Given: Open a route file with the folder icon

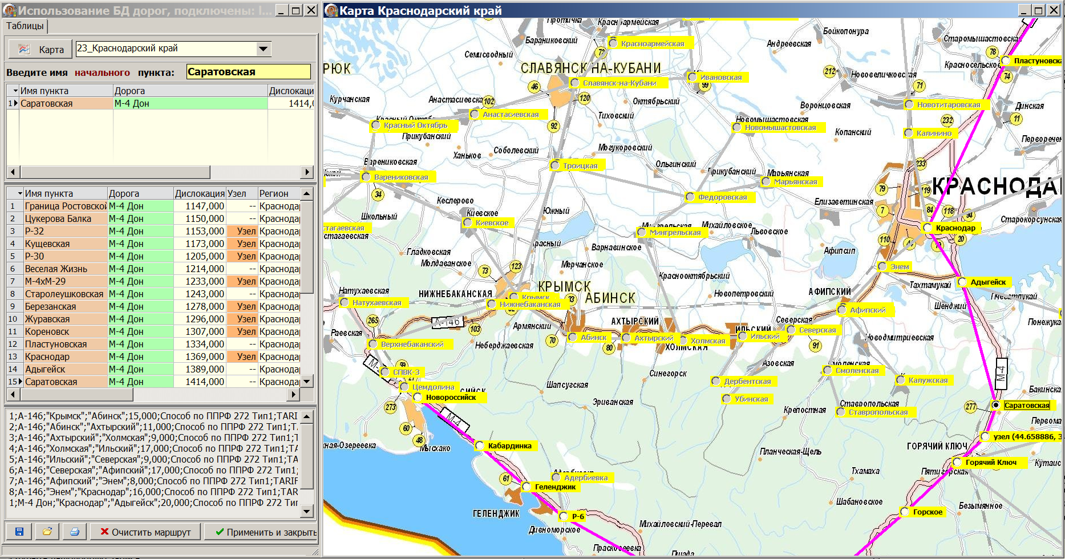Looking at the screenshot, I should [x=47, y=532].
